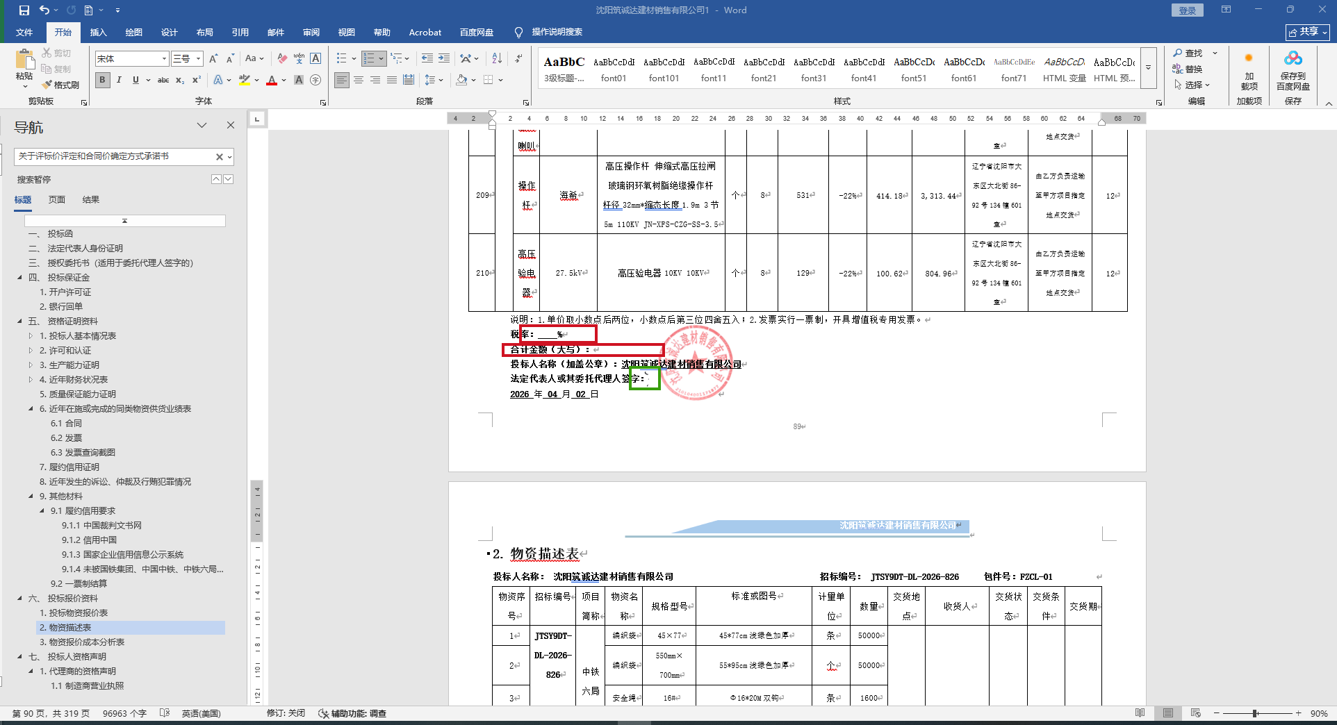Click the borders icon in paragraph group
1337x725 pixels.
[x=489, y=80]
